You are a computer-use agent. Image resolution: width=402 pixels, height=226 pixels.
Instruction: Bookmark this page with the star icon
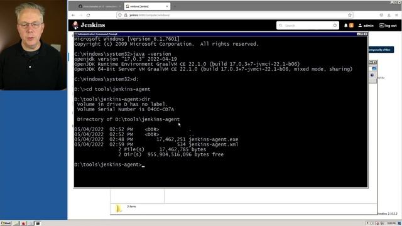(x=350, y=15)
